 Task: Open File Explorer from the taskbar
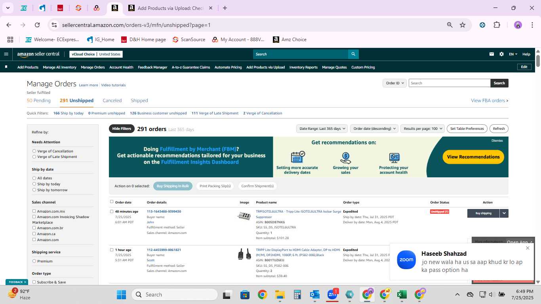click(x=280, y=294)
